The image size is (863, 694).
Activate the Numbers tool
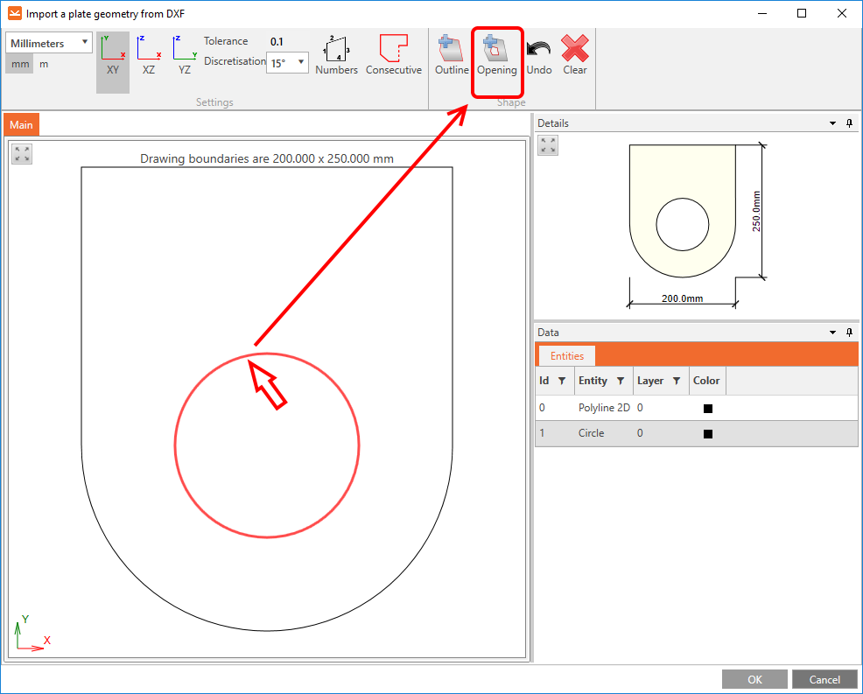[336, 55]
